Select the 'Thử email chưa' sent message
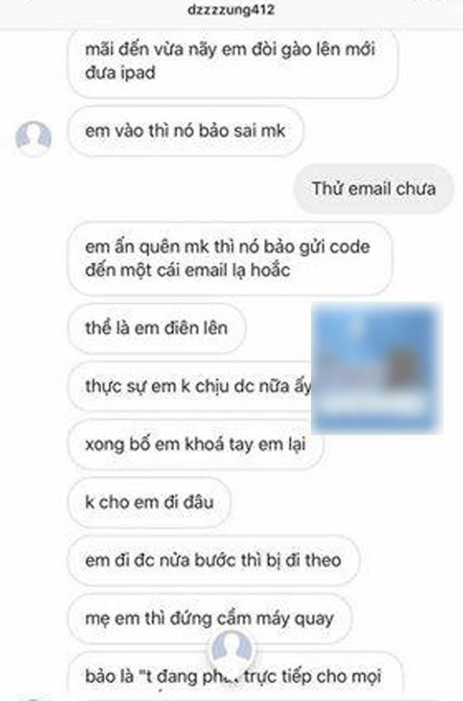The image size is (463, 701). 373,189
